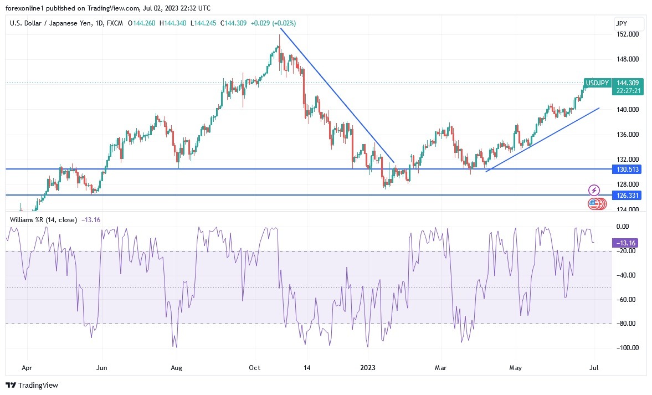Screen dimensions: 652x395
Task: Click the 126.331 support level price label
Action: 627,195
